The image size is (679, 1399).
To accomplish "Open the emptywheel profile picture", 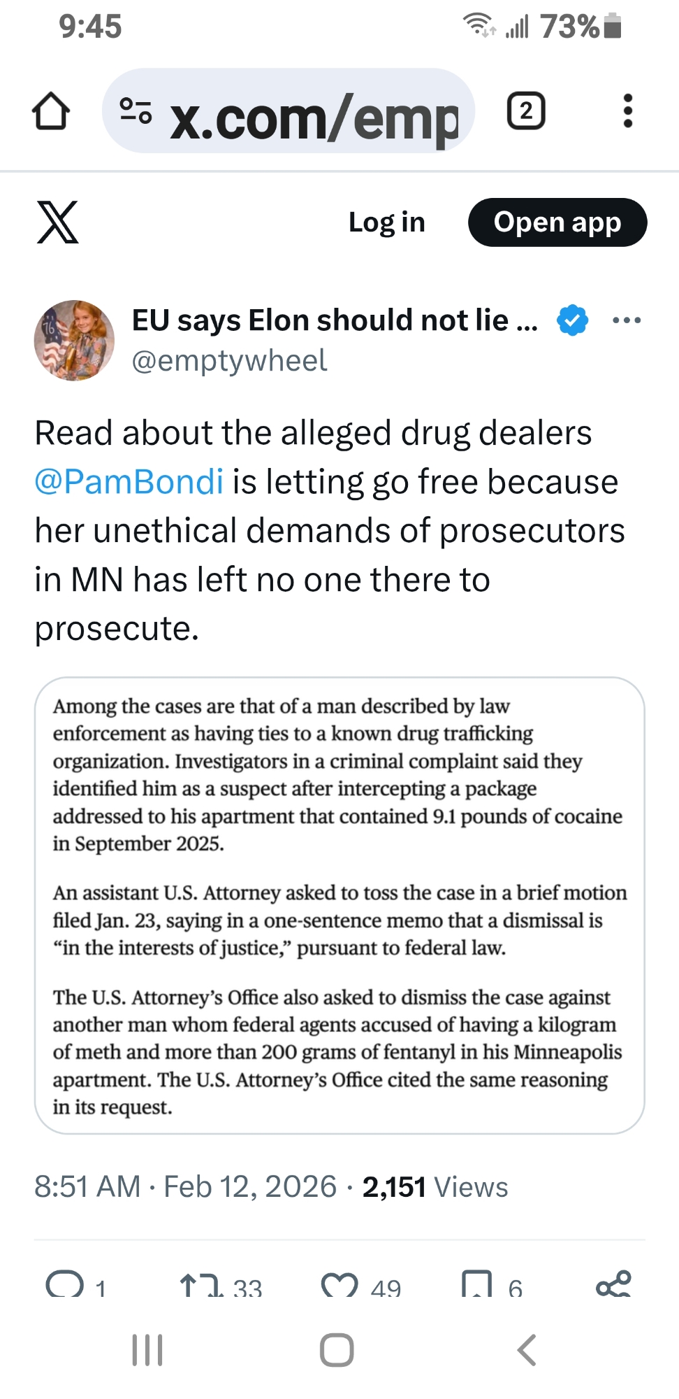I will click(74, 341).
